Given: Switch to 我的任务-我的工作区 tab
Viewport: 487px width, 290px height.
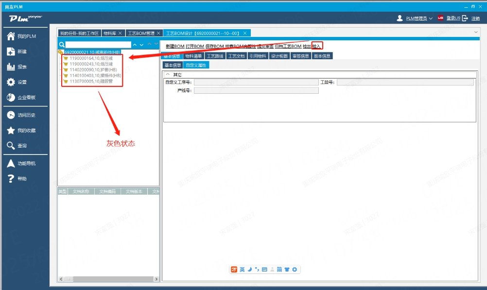Looking at the screenshot, I should (x=79, y=33).
